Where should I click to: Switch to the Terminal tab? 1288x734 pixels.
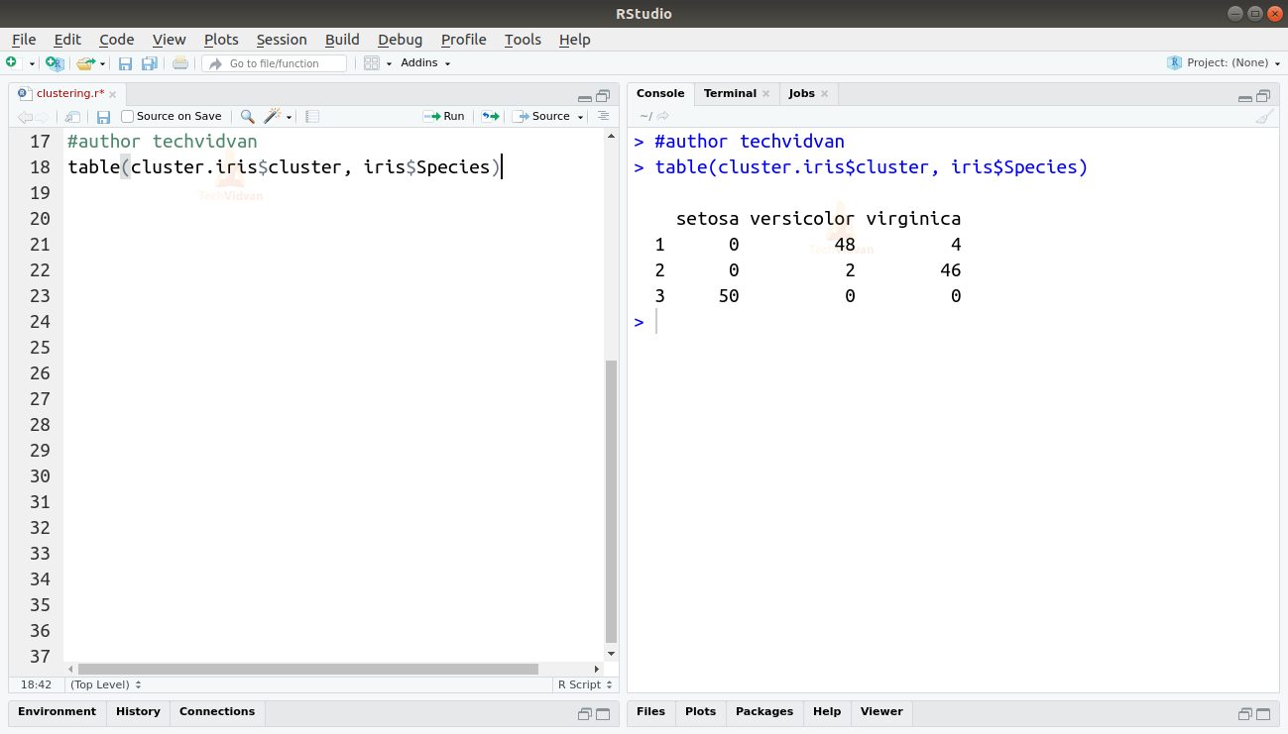[730, 93]
